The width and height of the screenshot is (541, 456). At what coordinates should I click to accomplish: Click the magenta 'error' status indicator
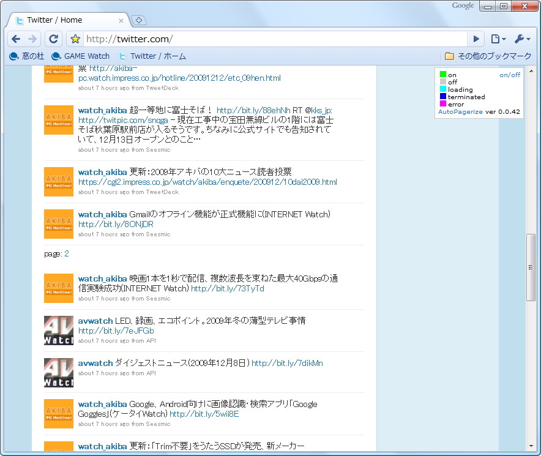point(442,103)
